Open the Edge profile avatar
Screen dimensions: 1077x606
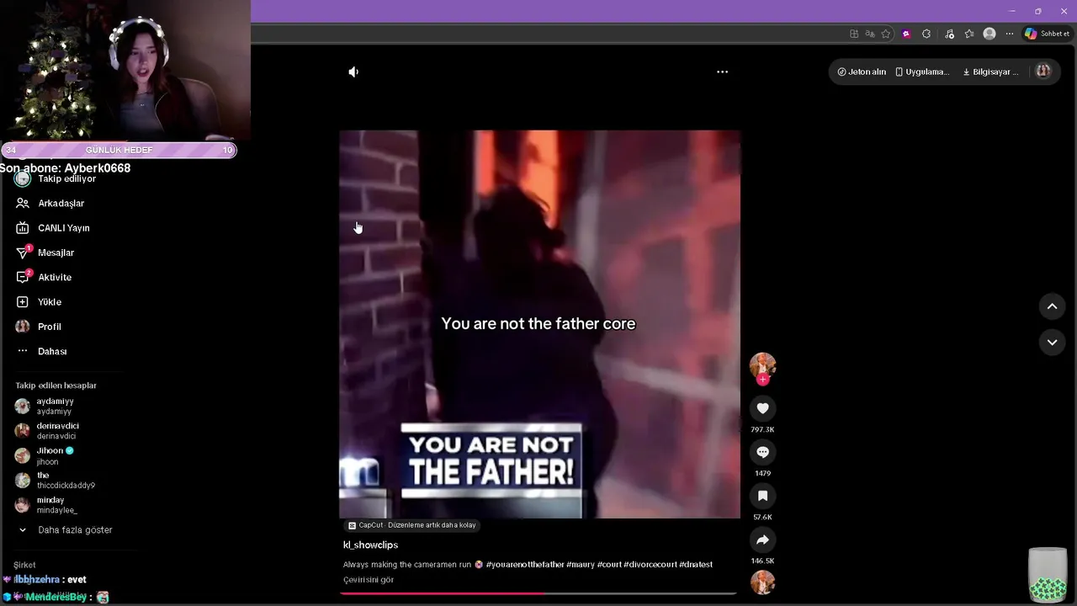[989, 34]
